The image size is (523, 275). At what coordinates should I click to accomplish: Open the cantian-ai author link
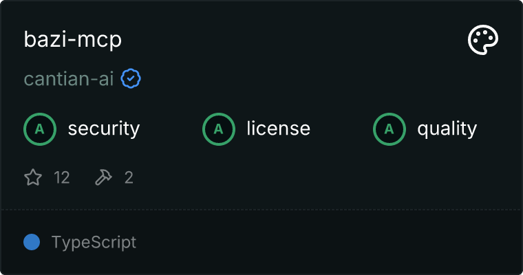point(69,79)
